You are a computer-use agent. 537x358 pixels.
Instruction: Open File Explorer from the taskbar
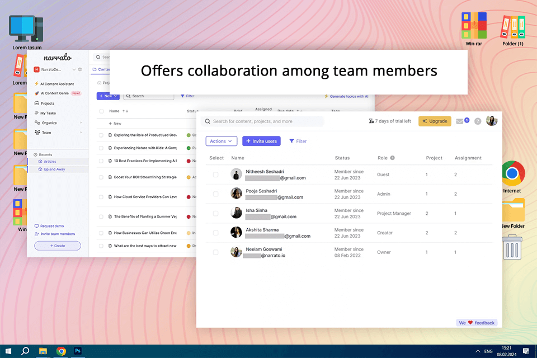point(43,351)
